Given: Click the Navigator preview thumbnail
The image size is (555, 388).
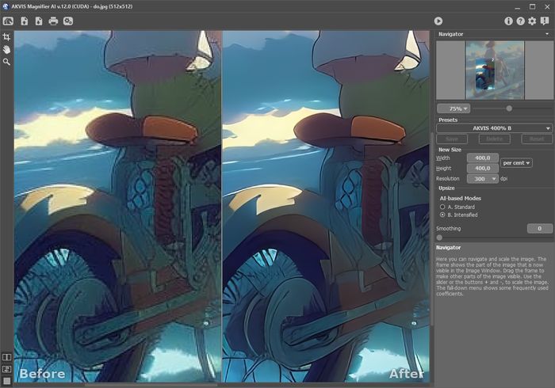Looking at the screenshot, I should coord(495,70).
